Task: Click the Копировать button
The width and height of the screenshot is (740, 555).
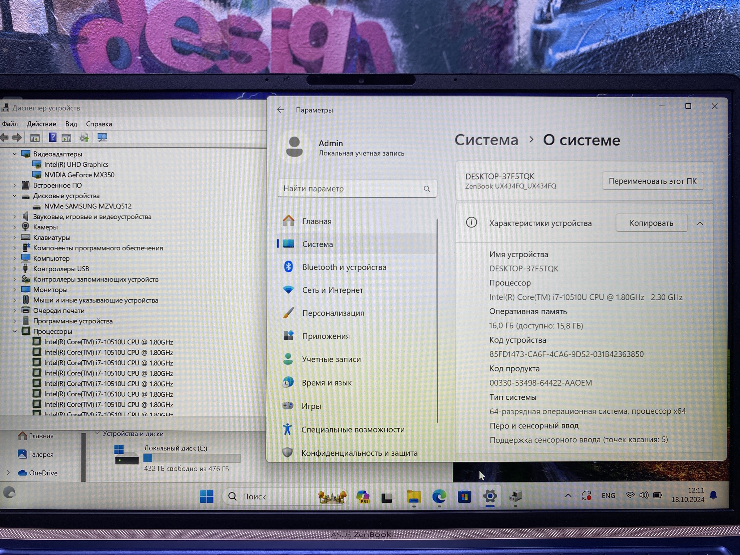Action: click(651, 223)
